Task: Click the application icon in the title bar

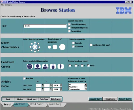Action: [x=2, y=2]
